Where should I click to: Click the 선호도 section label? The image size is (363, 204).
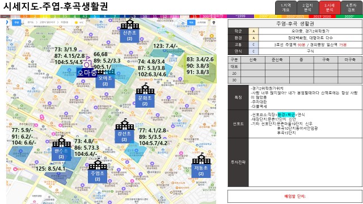pyautogui.click(x=238, y=124)
